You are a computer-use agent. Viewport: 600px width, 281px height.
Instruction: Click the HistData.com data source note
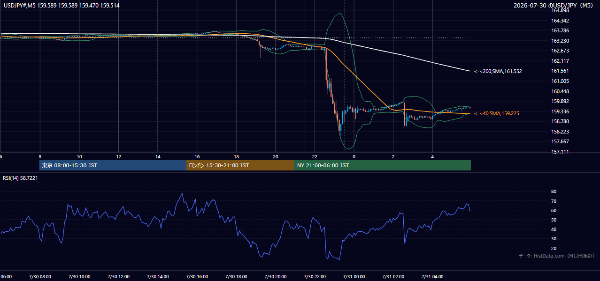click(557, 256)
